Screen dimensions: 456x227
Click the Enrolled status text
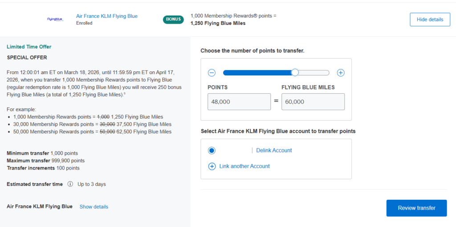[84, 23]
